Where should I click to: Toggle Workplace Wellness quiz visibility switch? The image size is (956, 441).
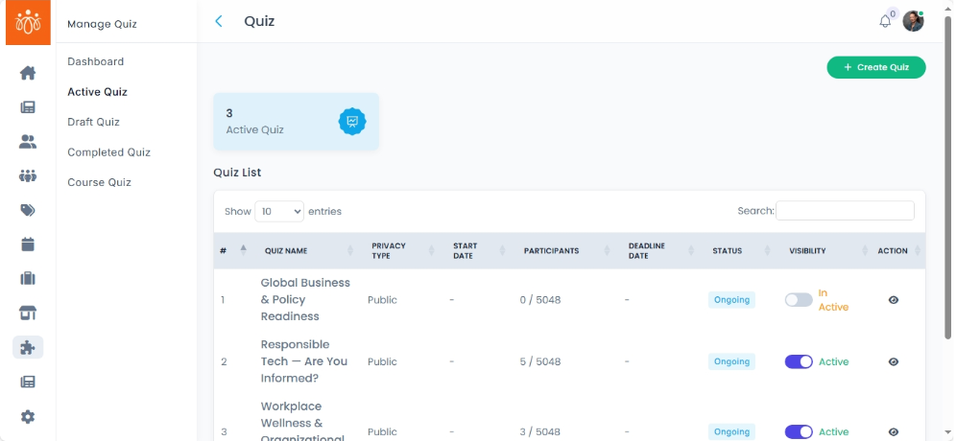[799, 431]
